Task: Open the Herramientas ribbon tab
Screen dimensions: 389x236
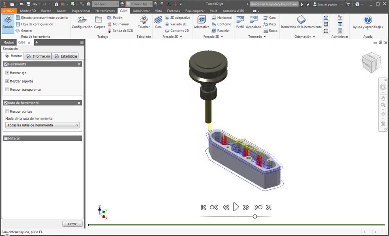Action: [105, 11]
